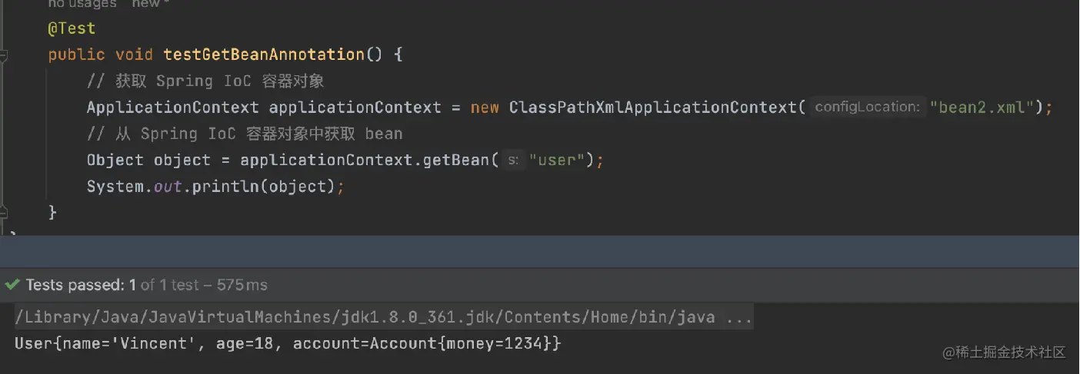This screenshot has width=1080, height=374.
Task: Open the 'no usages' inlay hint
Action: click(82, 5)
